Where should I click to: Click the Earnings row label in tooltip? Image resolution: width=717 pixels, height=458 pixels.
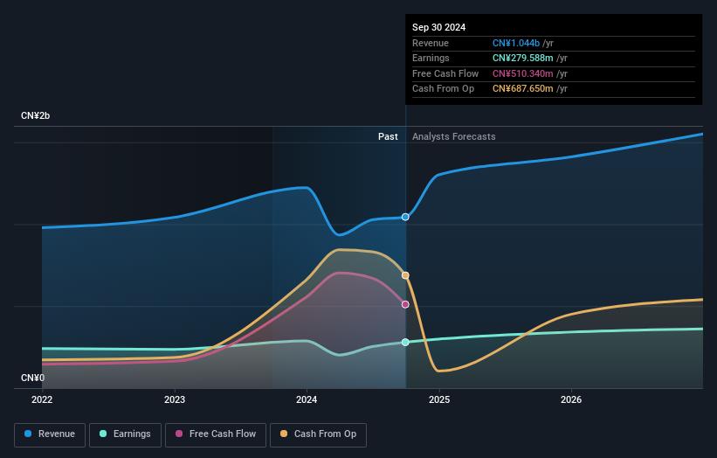click(x=431, y=58)
